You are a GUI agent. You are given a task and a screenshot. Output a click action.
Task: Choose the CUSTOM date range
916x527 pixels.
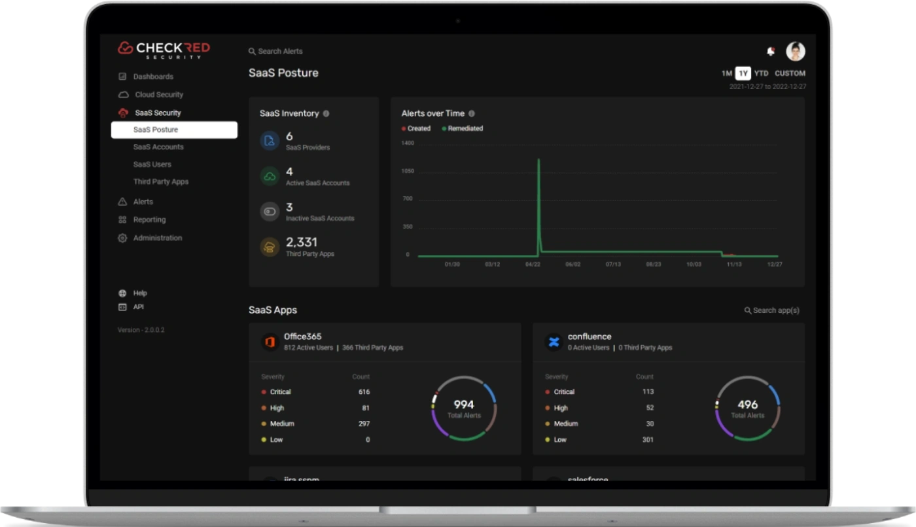tap(790, 73)
